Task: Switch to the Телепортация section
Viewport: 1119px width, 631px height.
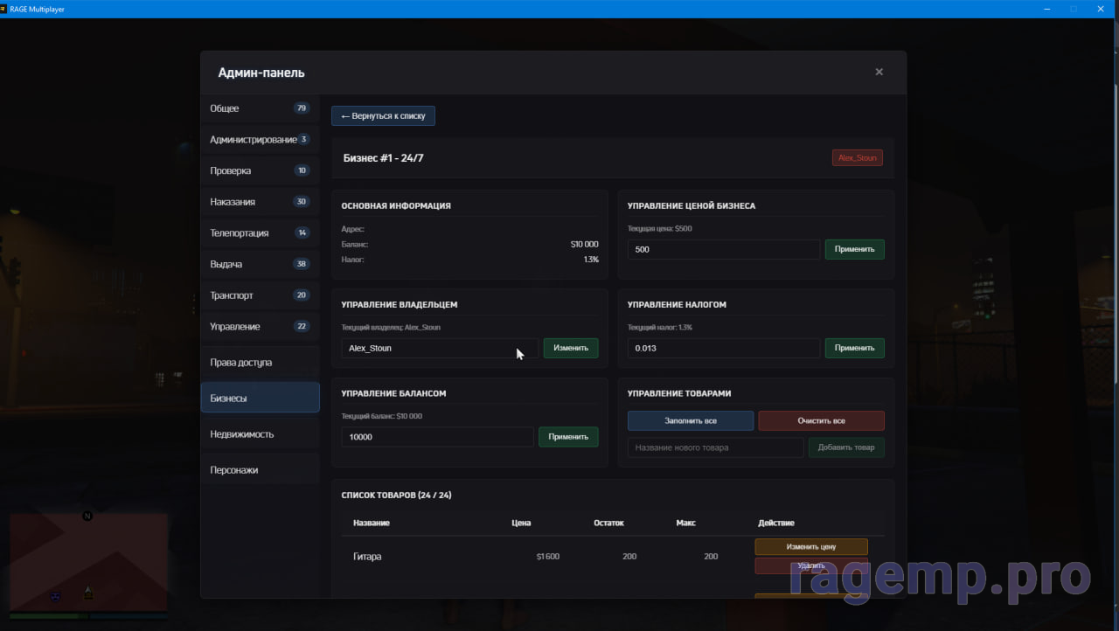Action: coord(260,233)
